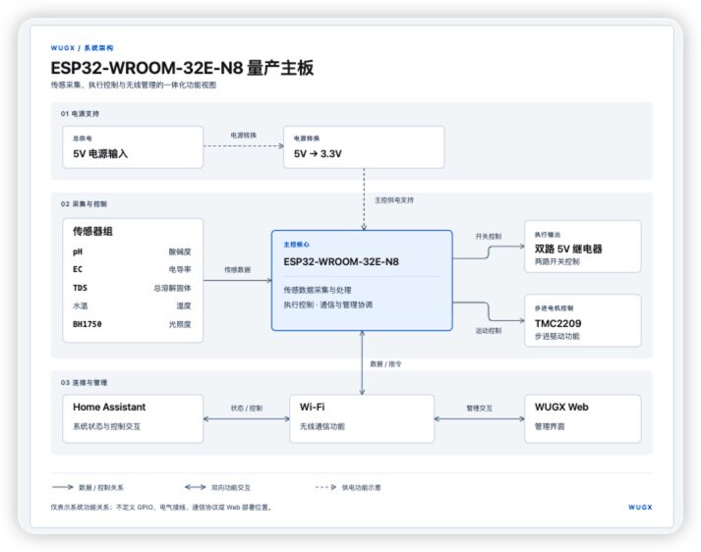701x552 pixels.
Task: Click the "执行控制 · 通信与管理协调" line
Action: pyautogui.click(x=327, y=305)
